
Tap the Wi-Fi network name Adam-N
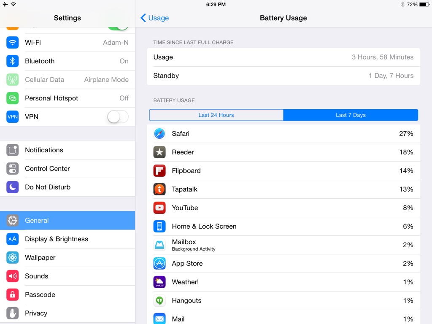pyautogui.click(x=116, y=43)
